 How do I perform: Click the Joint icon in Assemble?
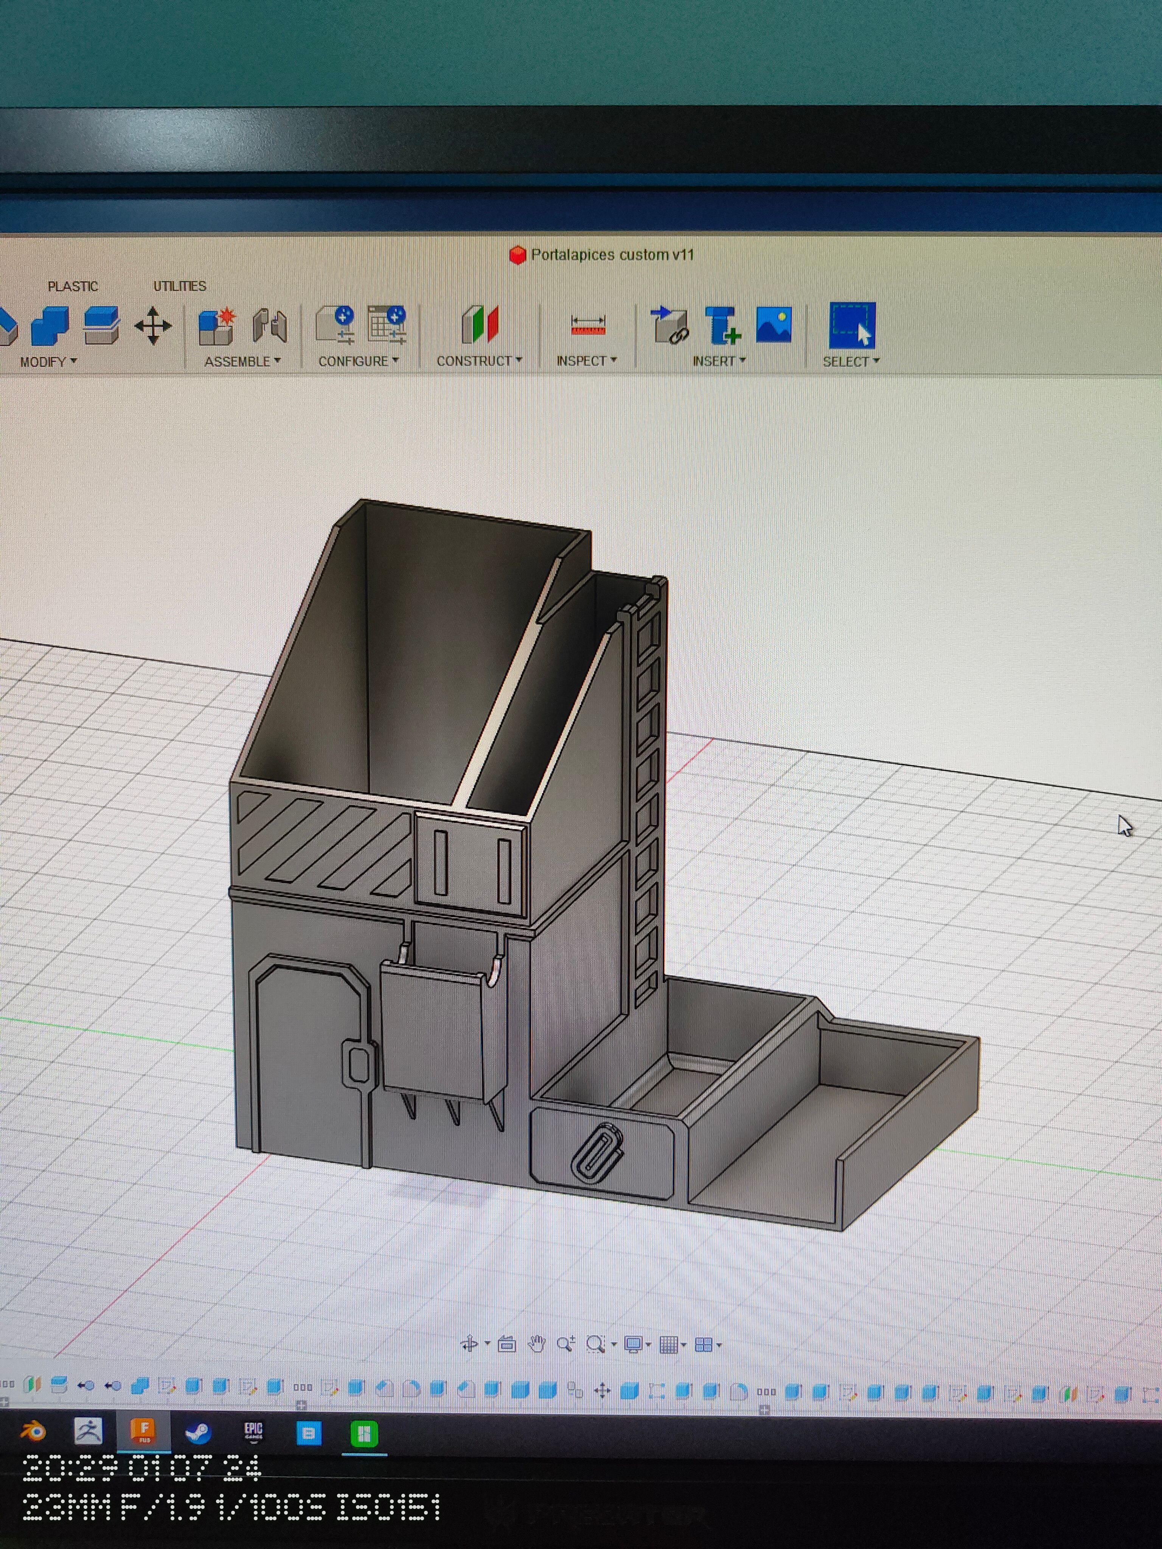click(270, 326)
